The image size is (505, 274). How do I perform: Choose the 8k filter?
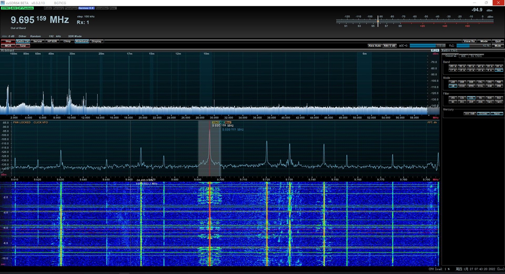[x=481, y=98]
